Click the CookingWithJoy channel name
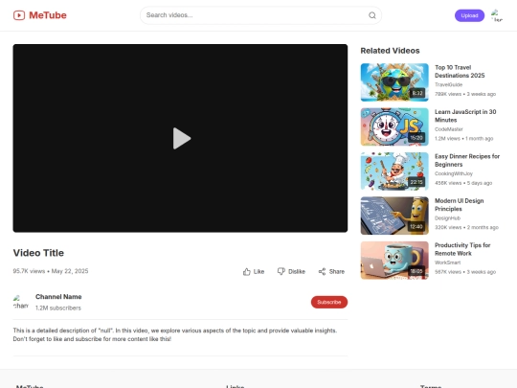The width and height of the screenshot is (517, 388). [x=454, y=173]
